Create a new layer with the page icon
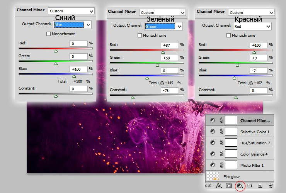 (260, 186)
